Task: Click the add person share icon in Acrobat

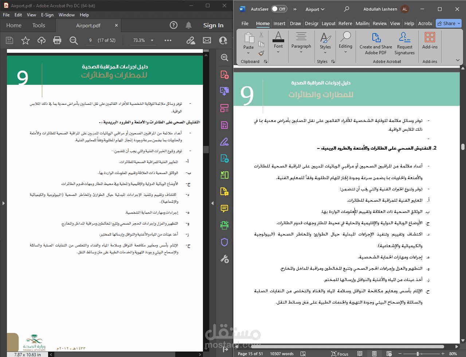Action: 223,40
